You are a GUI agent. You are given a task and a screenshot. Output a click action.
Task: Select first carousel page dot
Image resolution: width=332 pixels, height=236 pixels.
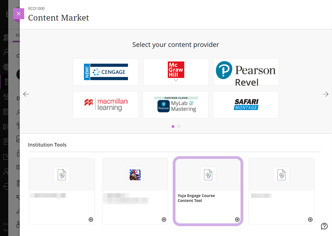pyautogui.click(x=173, y=127)
